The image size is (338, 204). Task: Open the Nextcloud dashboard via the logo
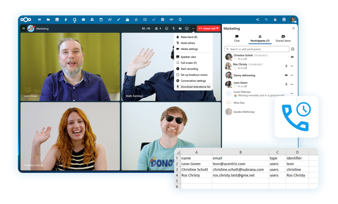point(25,19)
